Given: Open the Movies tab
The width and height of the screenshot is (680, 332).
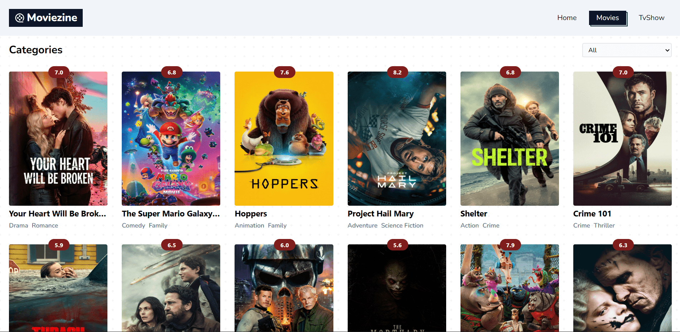Looking at the screenshot, I should tap(608, 18).
